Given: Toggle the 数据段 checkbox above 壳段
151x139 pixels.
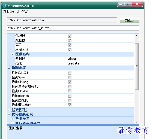Looking at the screenshot, I should tap(70, 40).
